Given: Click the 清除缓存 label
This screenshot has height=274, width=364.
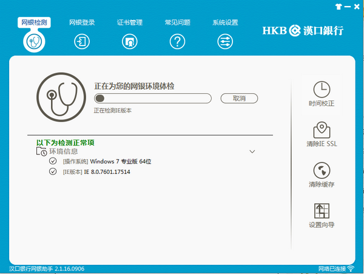Looking at the screenshot, I should 322,184.
